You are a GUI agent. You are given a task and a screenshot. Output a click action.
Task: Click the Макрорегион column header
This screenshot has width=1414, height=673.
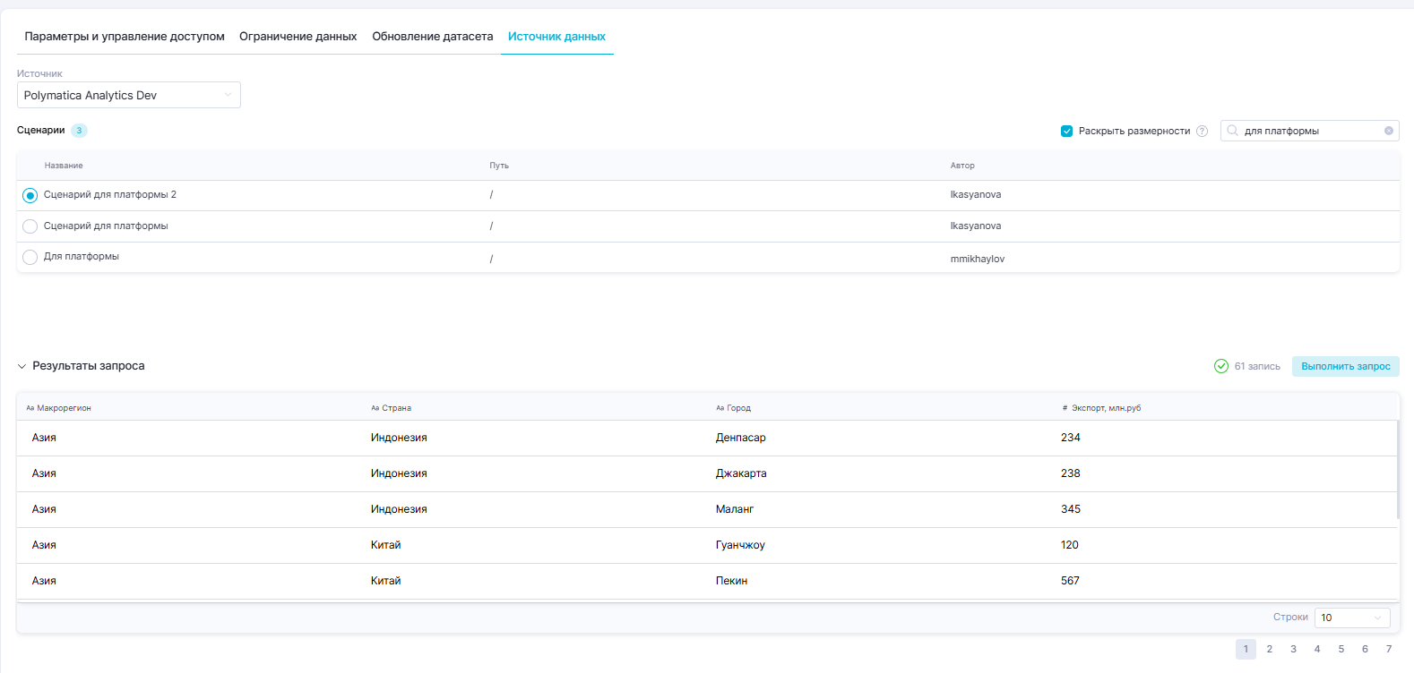click(64, 408)
